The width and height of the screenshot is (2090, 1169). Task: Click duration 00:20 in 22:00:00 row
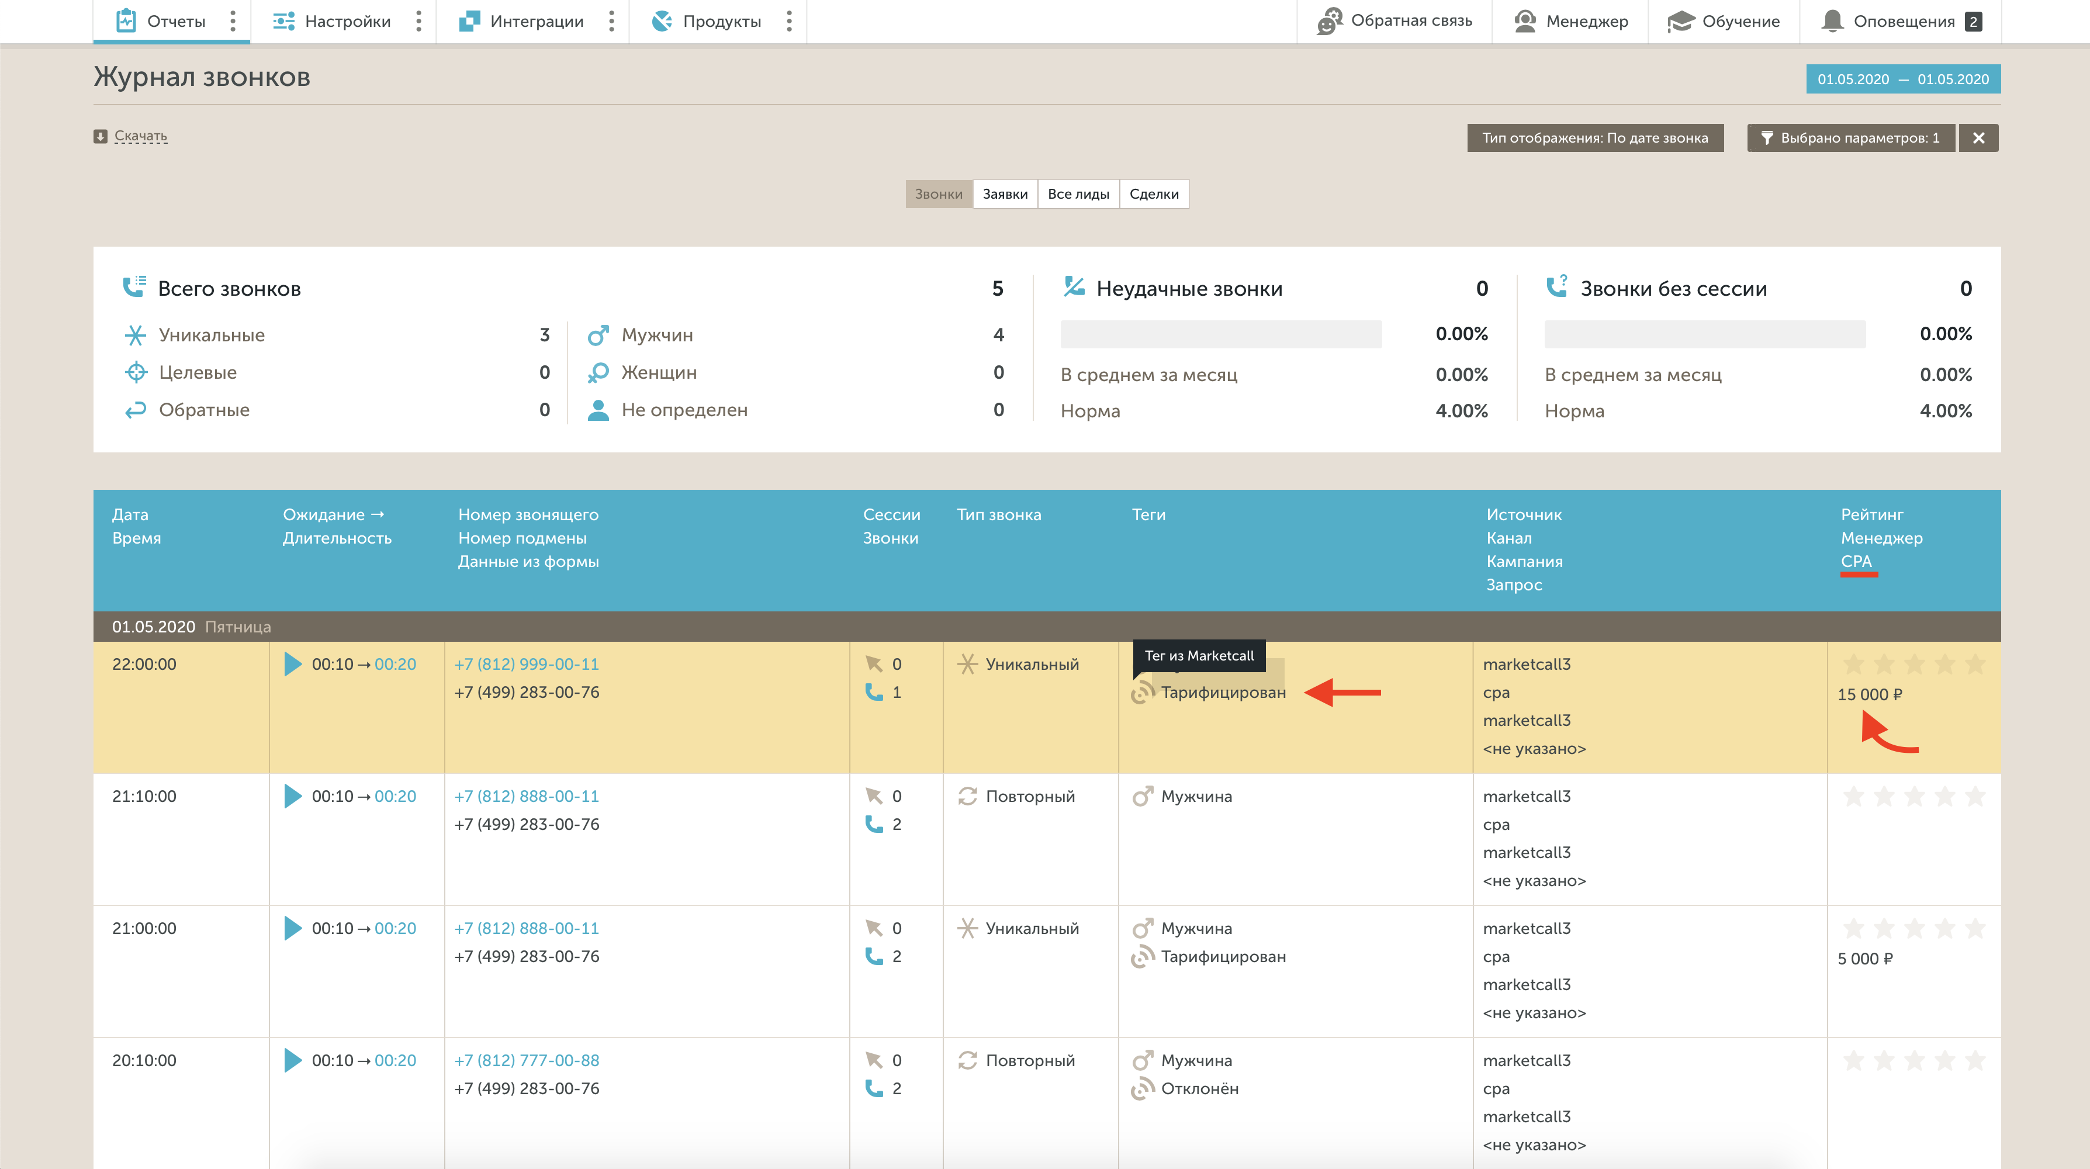point(395,663)
